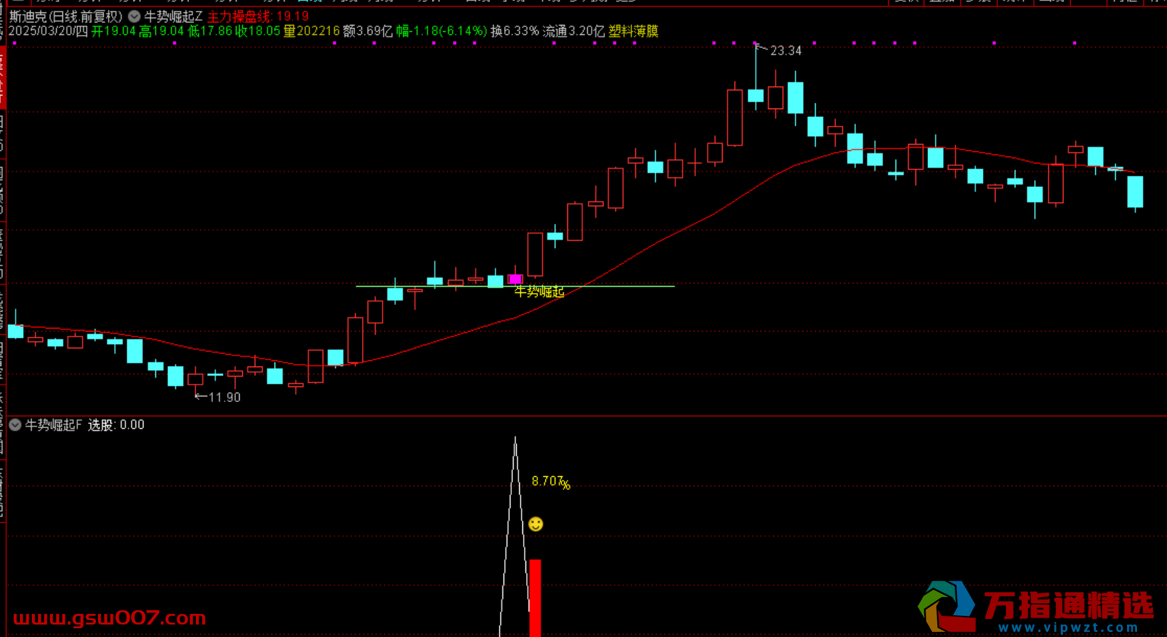Click the low price 低17.86
1167x637 pixels.
210,31
